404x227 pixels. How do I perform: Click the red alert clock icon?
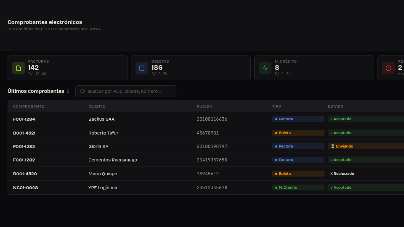coord(388,68)
